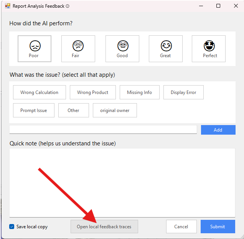Open local feedback traces
This screenshot has height=239, width=244.
(x=104, y=227)
